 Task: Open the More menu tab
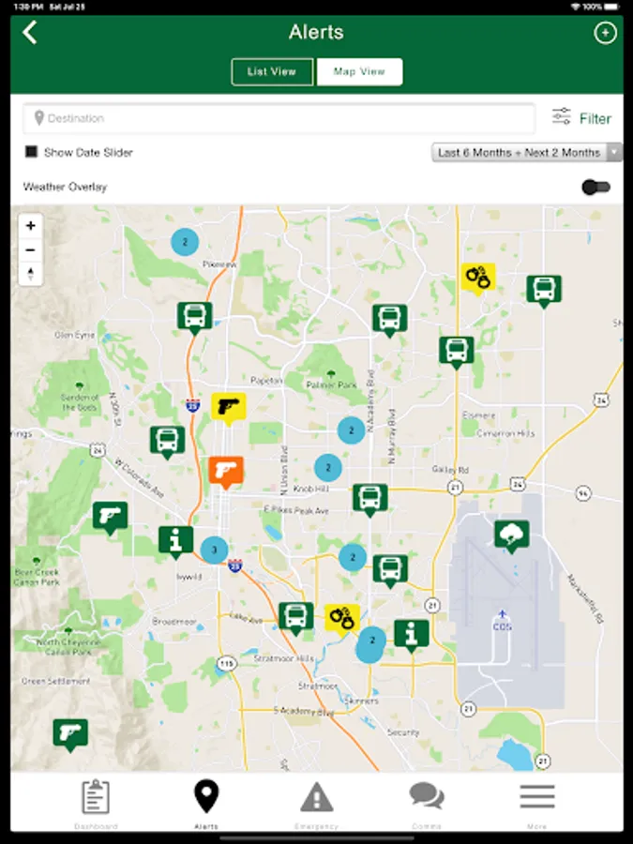pos(537,805)
